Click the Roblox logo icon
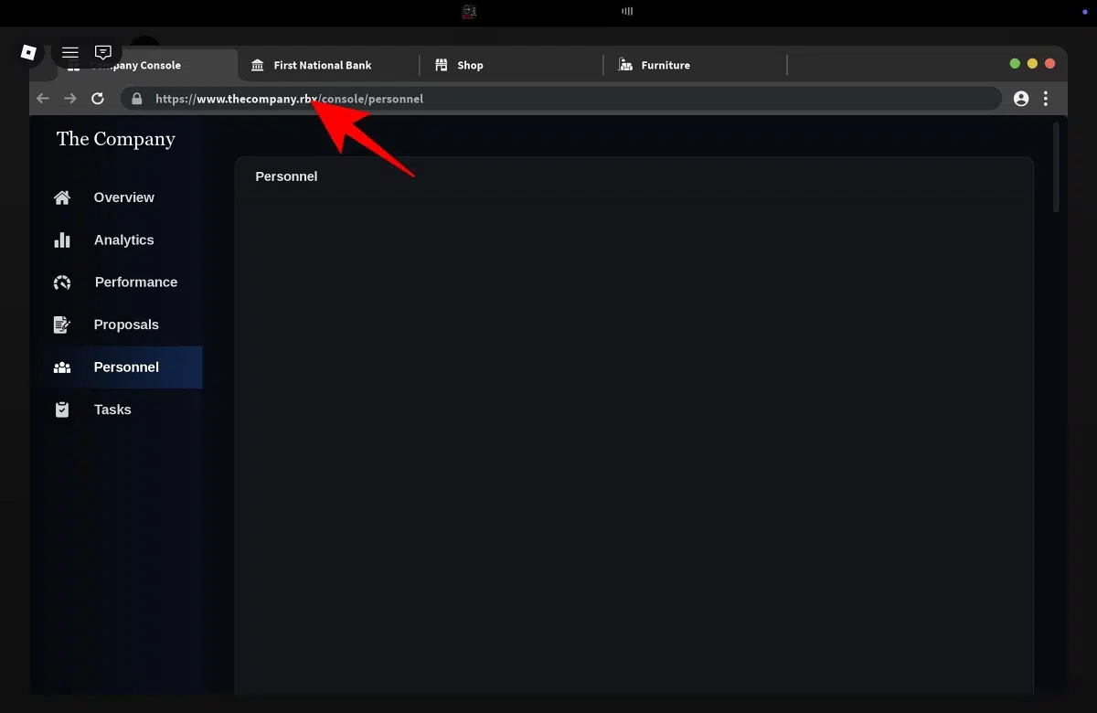 click(29, 52)
